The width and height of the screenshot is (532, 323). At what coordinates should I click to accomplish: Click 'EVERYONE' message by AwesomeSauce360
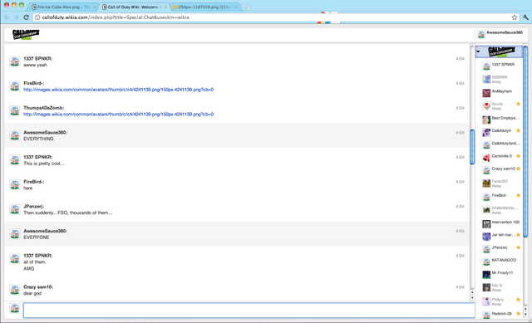[37, 237]
